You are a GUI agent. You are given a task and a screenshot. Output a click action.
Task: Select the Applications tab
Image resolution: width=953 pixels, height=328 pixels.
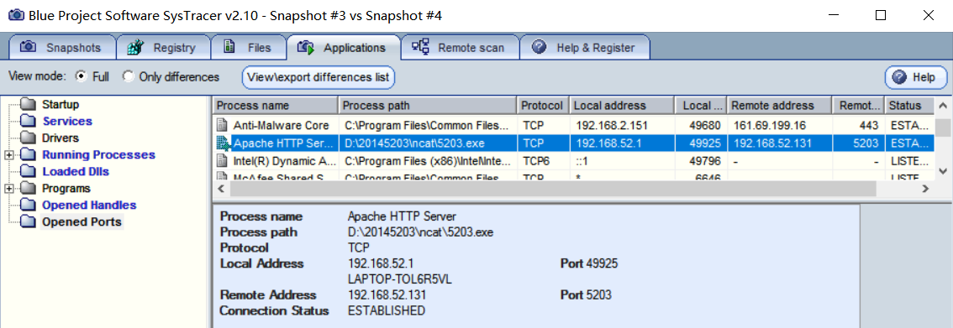tap(344, 47)
